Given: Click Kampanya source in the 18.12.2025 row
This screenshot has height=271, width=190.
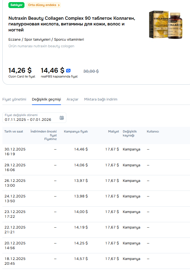Looking at the screenshot, I should (131, 259).
